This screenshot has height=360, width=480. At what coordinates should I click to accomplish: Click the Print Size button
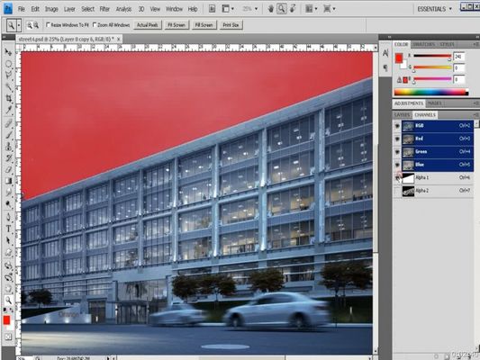pyautogui.click(x=231, y=25)
